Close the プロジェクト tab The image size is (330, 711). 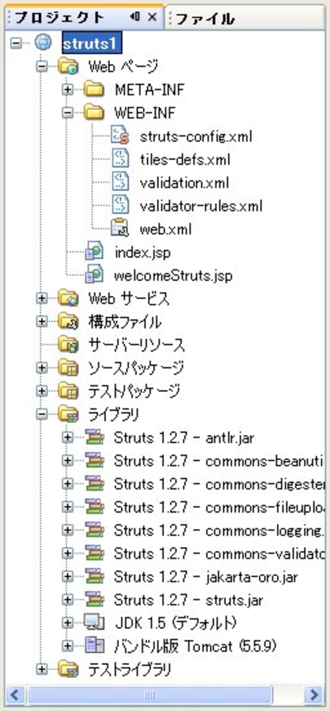(152, 17)
